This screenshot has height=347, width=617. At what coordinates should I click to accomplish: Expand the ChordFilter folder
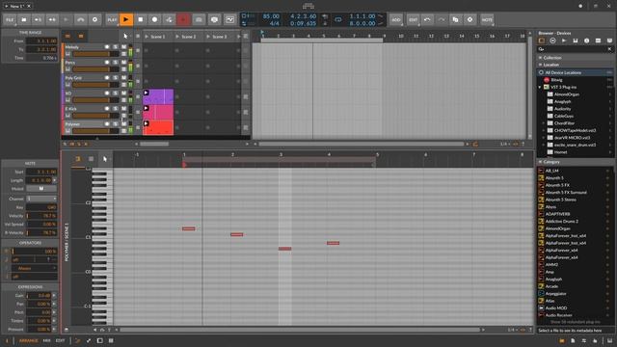pos(544,123)
